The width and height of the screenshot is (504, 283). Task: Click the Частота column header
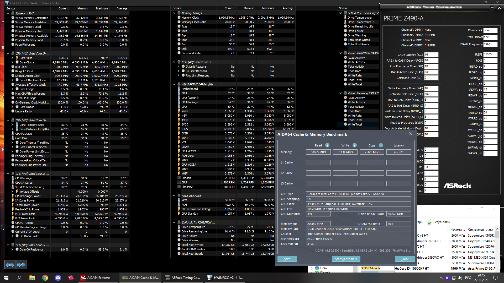(457, 229)
